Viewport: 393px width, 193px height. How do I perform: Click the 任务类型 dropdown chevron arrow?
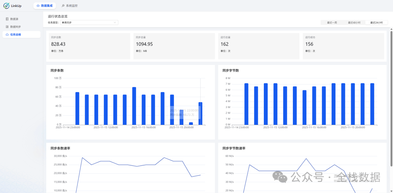115,22
